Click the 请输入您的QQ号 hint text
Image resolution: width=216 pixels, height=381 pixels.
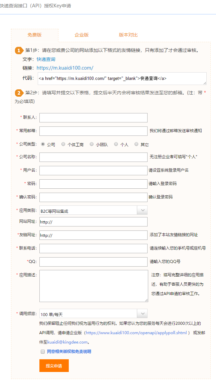pos(165,262)
